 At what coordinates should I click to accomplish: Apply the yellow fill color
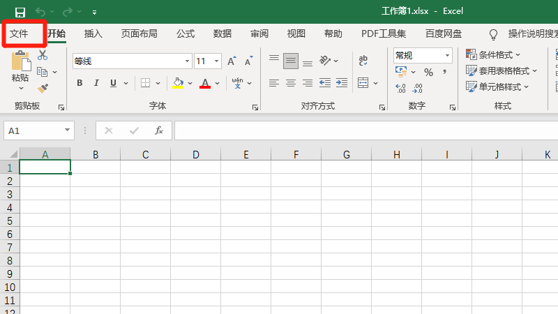coord(178,83)
